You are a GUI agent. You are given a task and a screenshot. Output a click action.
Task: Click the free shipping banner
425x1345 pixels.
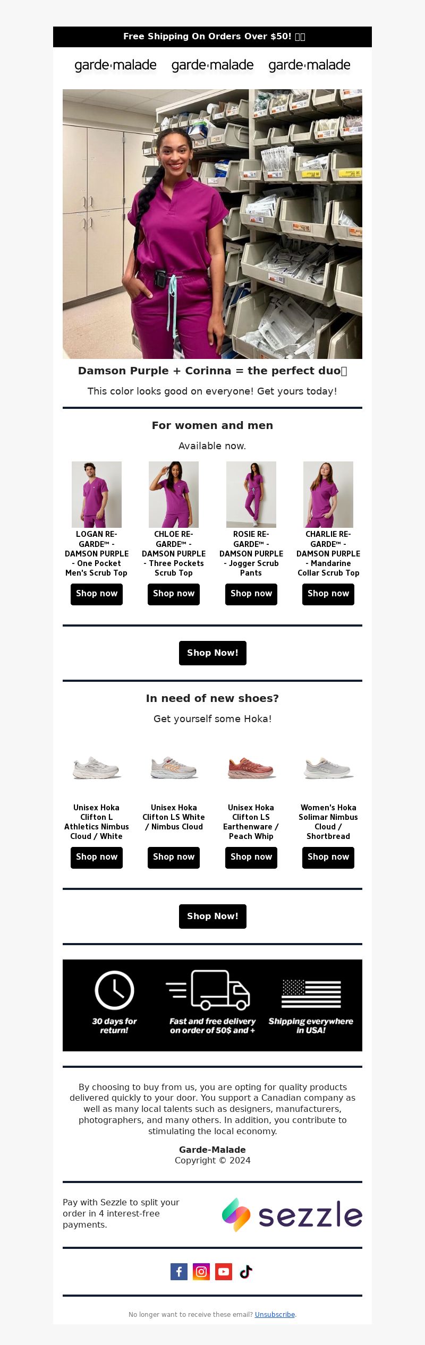point(212,37)
